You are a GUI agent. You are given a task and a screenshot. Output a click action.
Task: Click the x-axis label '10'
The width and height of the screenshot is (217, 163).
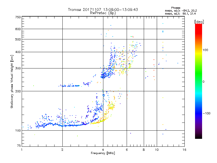coord(157,150)
